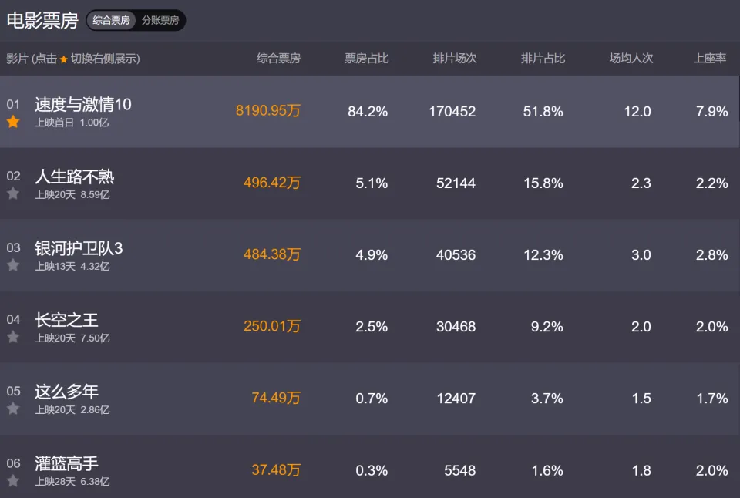The width and height of the screenshot is (740, 498).
Task: Open the movie title 速度与激情10
Action: (83, 104)
